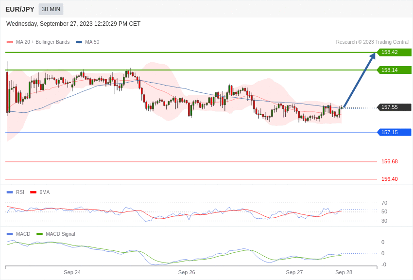Toggle the MACD blue legend marker
This screenshot has height=280, width=413.
10,234
